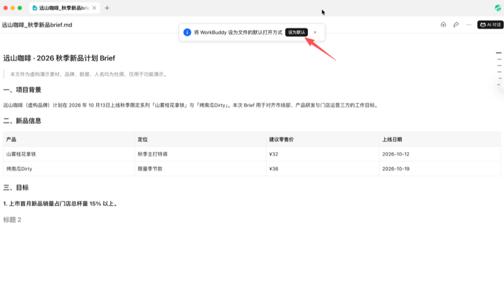Image resolution: width=504 pixels, height=298 pixels.
Task: Click the 产品 table header
Action: pos(69,139)
